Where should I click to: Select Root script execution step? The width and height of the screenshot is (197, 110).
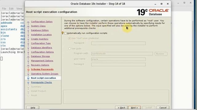[x=43, y=78]
